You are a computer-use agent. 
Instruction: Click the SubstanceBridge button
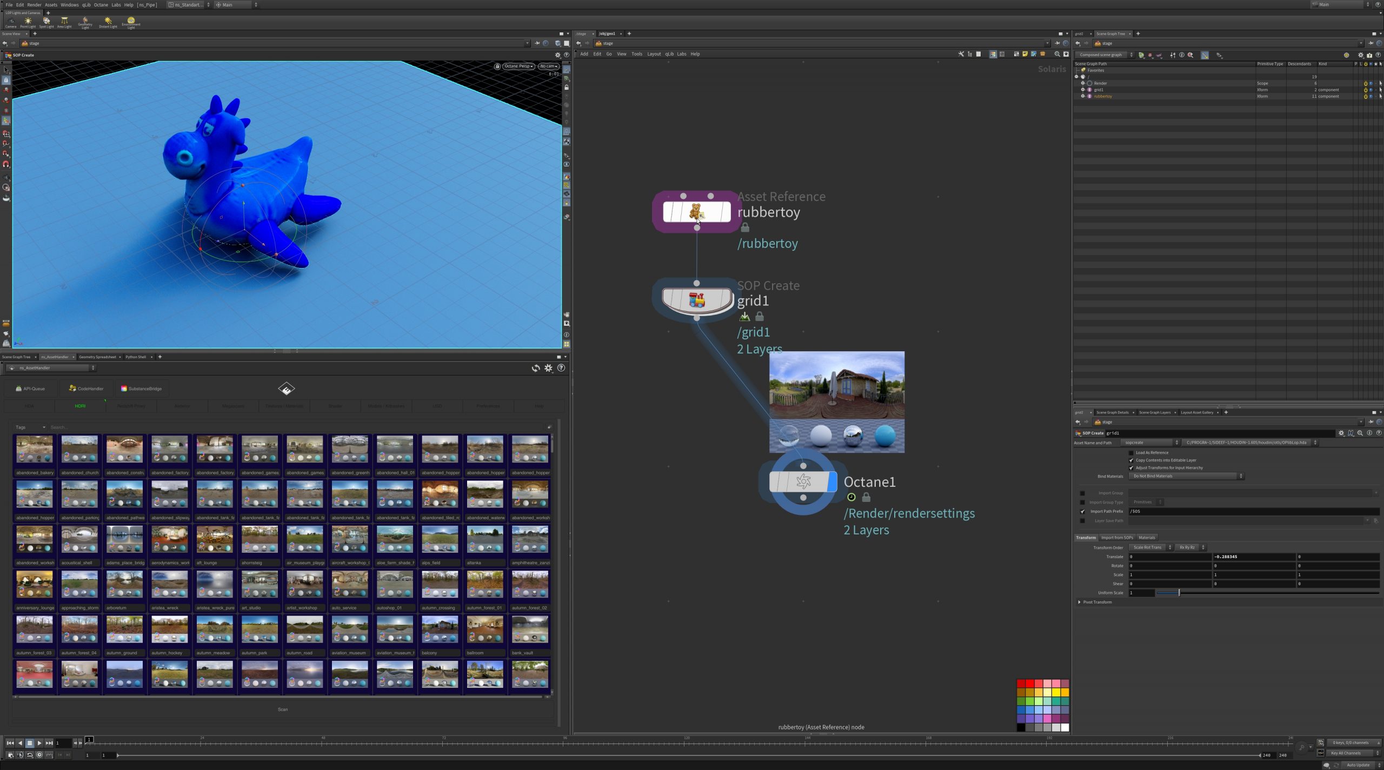coord(141,389)
